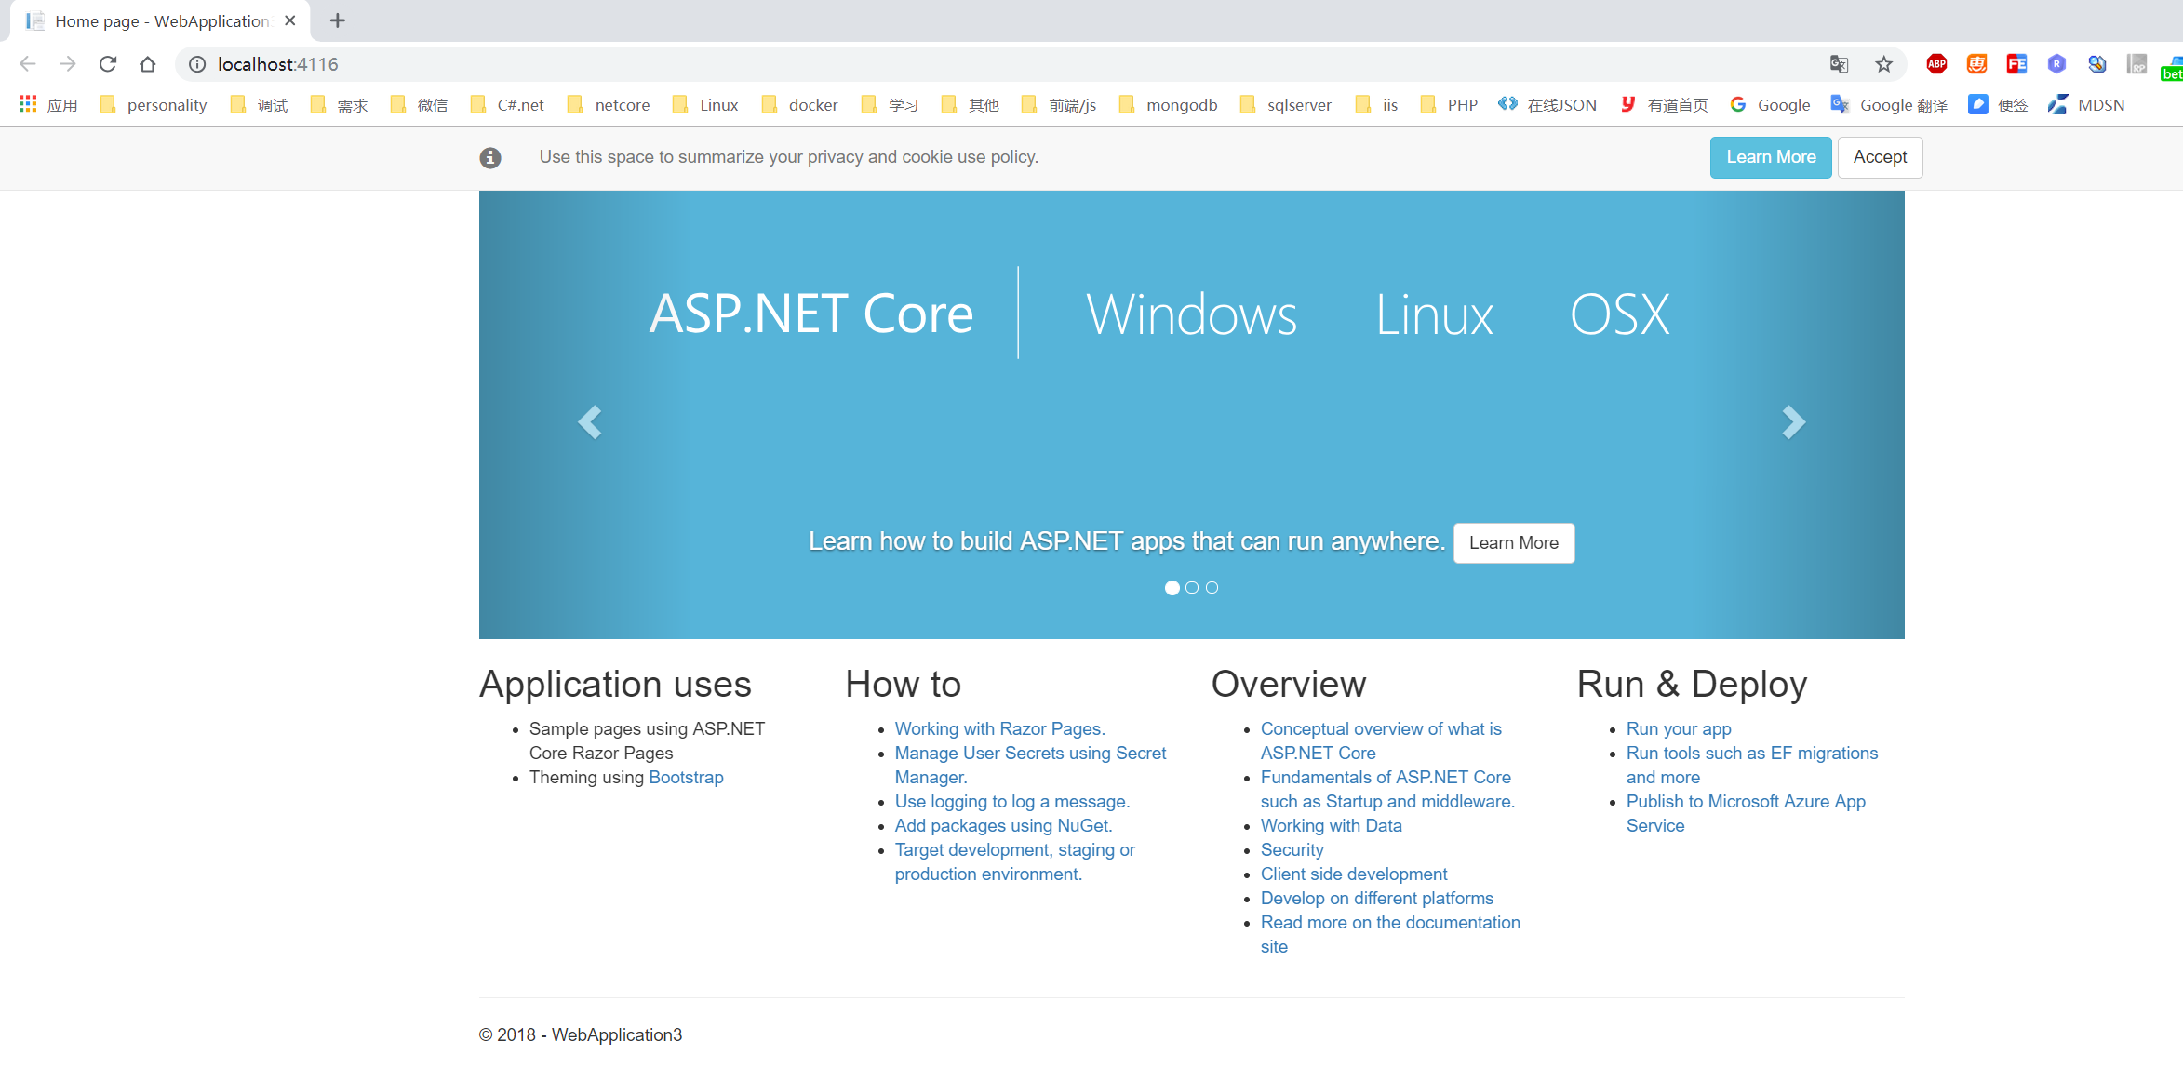Select the first carousel indicator dot
Image resolution: width=2183 pixels, height=1081 pixels.
pos(1172,588)
